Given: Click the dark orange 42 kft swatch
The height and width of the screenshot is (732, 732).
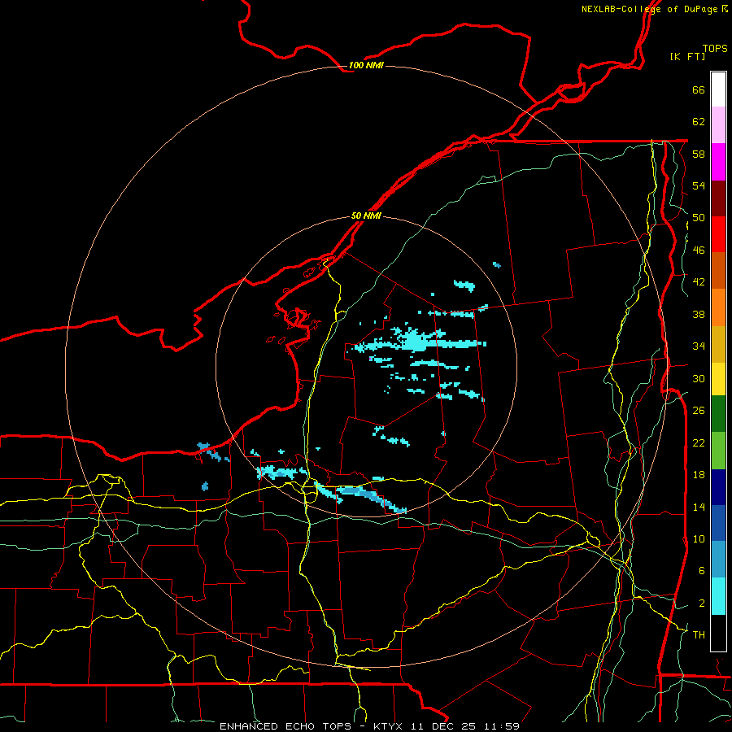Looking at the screenshot, I should tap(718, 270).
